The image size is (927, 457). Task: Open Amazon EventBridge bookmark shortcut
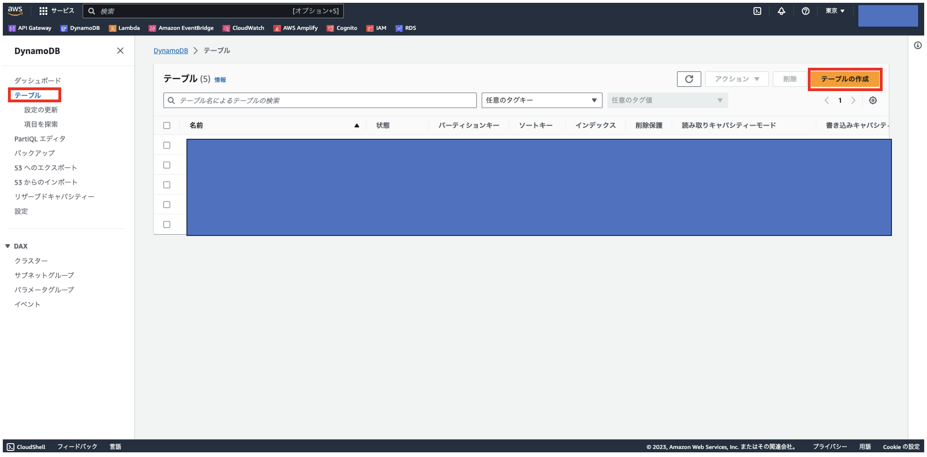181,28
